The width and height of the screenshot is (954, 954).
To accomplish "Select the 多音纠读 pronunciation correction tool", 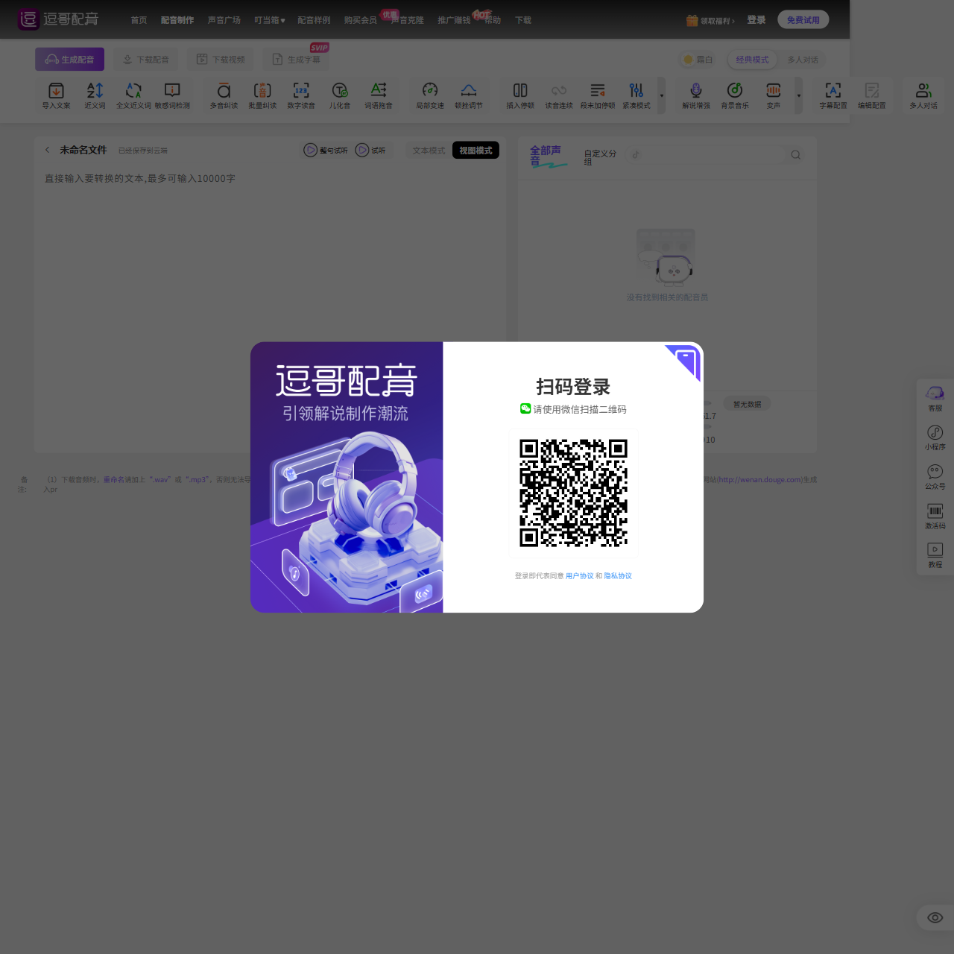I will click(223, 95).
